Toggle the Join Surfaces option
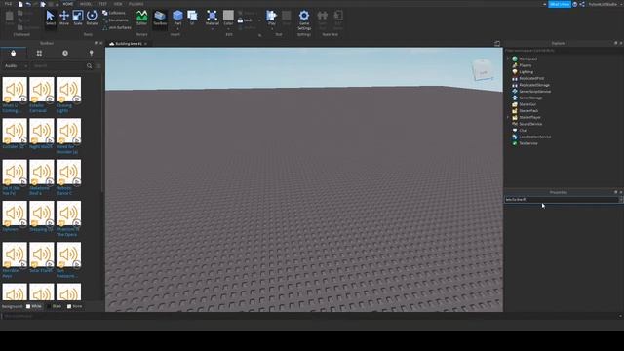This screenshot has width=624, height=351. click(x=117, y=27)
